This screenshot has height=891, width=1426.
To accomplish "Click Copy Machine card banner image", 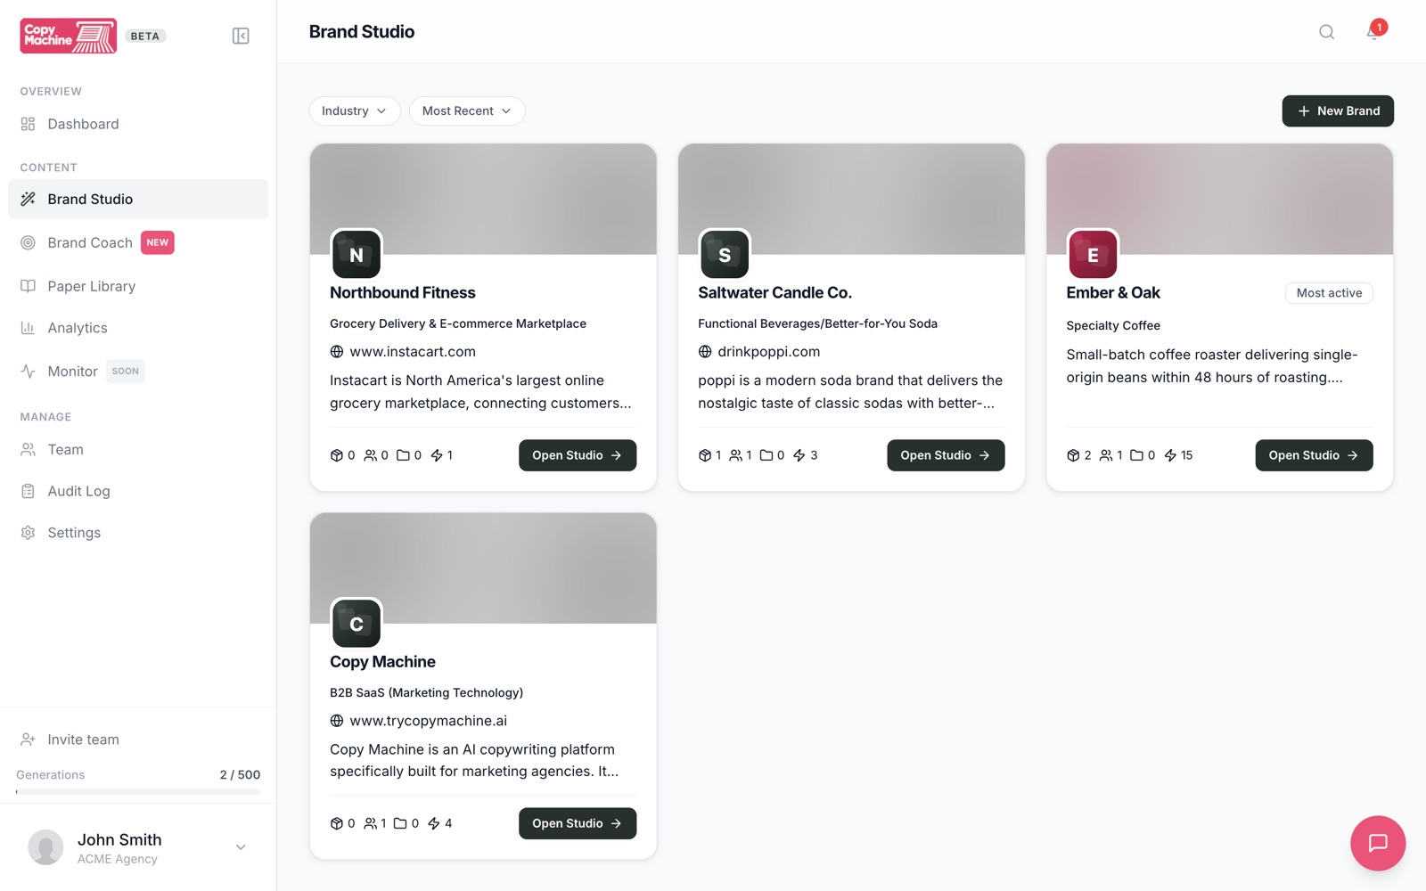I will pos(483,568).
